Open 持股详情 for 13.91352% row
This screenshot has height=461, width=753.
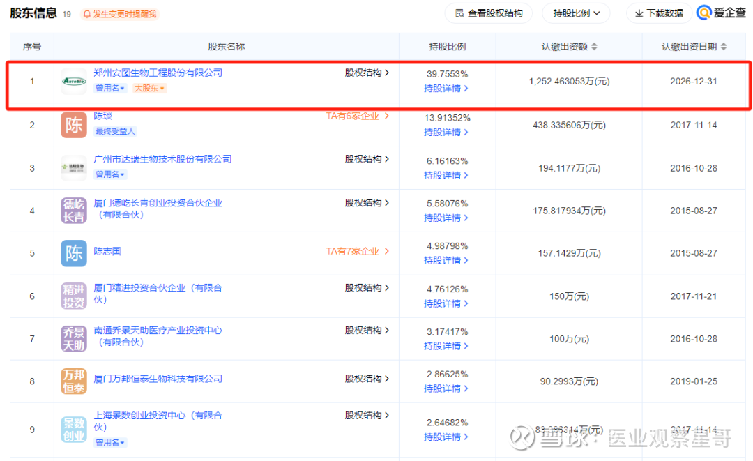coord(446,132)
